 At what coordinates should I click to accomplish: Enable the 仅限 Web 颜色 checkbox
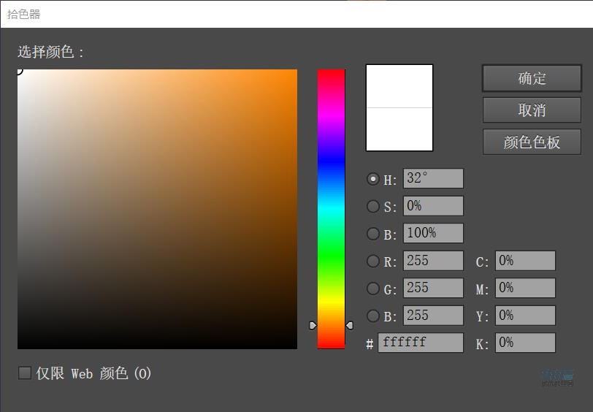click(x=25, y=373)
